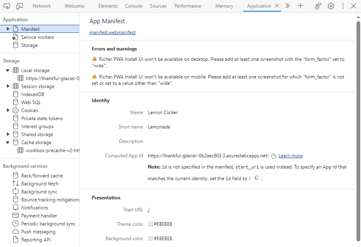
Task: Click the Back/forward cache icon
Action: coord(15,175)
